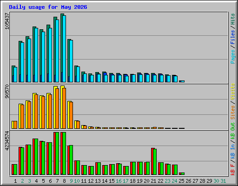
Task: Select the 'Hits' legend label
Action: pyautogui.click(x=233, y=19)
